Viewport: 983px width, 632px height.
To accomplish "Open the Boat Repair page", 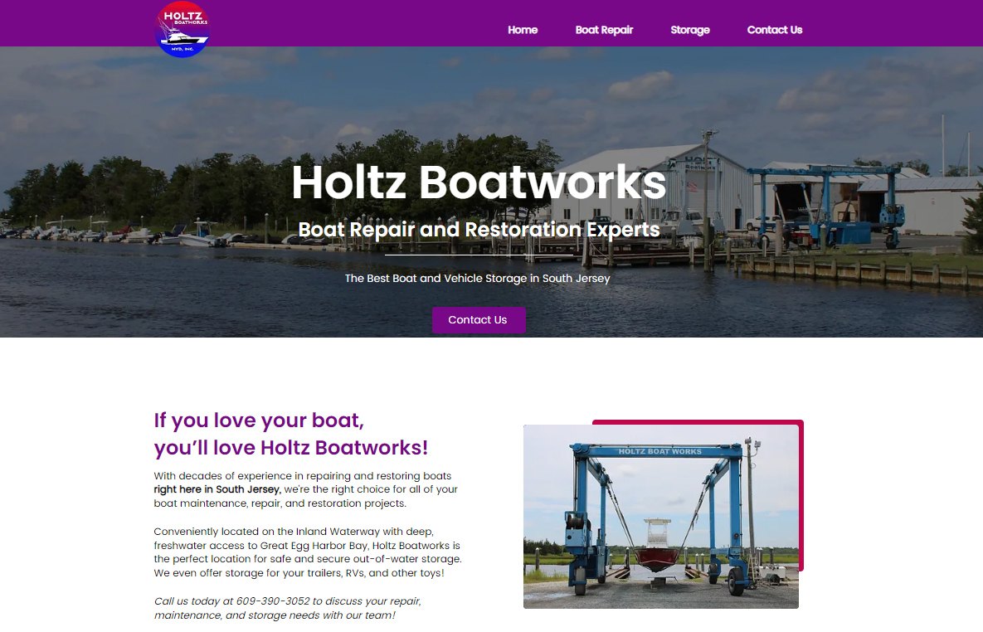I will coord(604,30).
